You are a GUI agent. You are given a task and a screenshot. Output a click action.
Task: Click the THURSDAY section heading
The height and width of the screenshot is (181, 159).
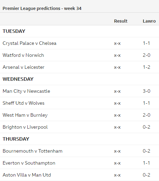(16, 139)
